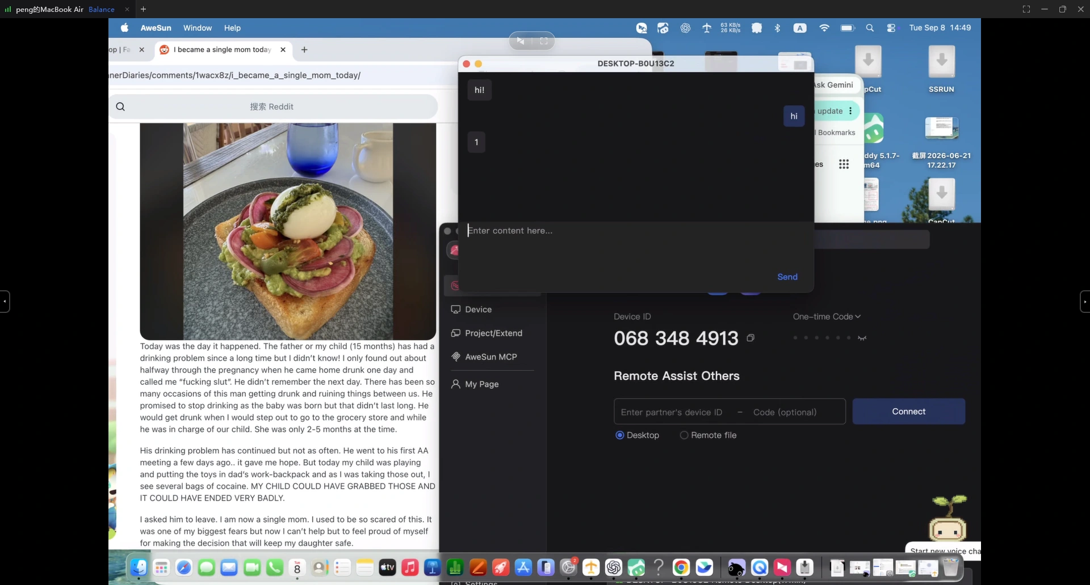
Task: Open the Apple menu
Action: coord(124,28)
